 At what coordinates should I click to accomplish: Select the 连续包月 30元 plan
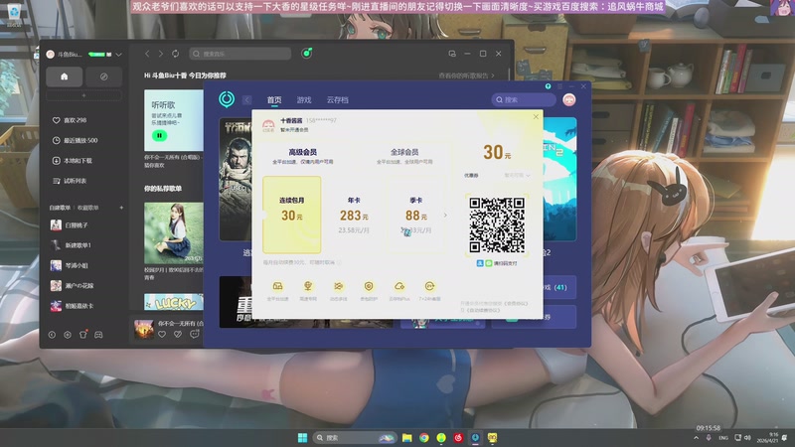click(x=291, y=215)
